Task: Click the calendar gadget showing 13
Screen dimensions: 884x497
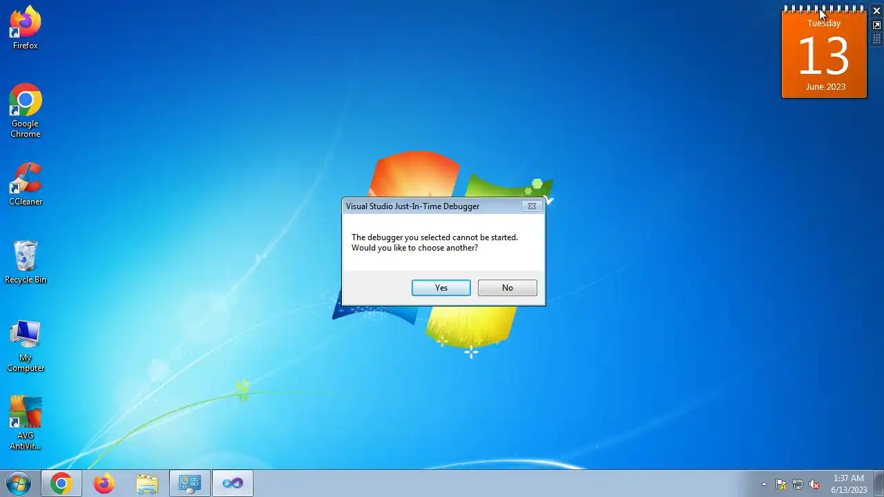Action: coord(824,54)
